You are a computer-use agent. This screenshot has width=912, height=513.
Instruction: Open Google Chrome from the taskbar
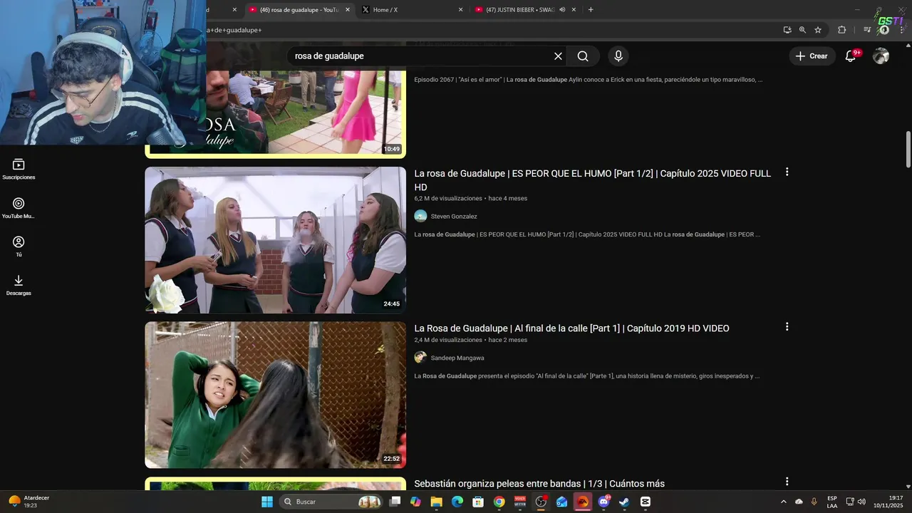(499, 502)
